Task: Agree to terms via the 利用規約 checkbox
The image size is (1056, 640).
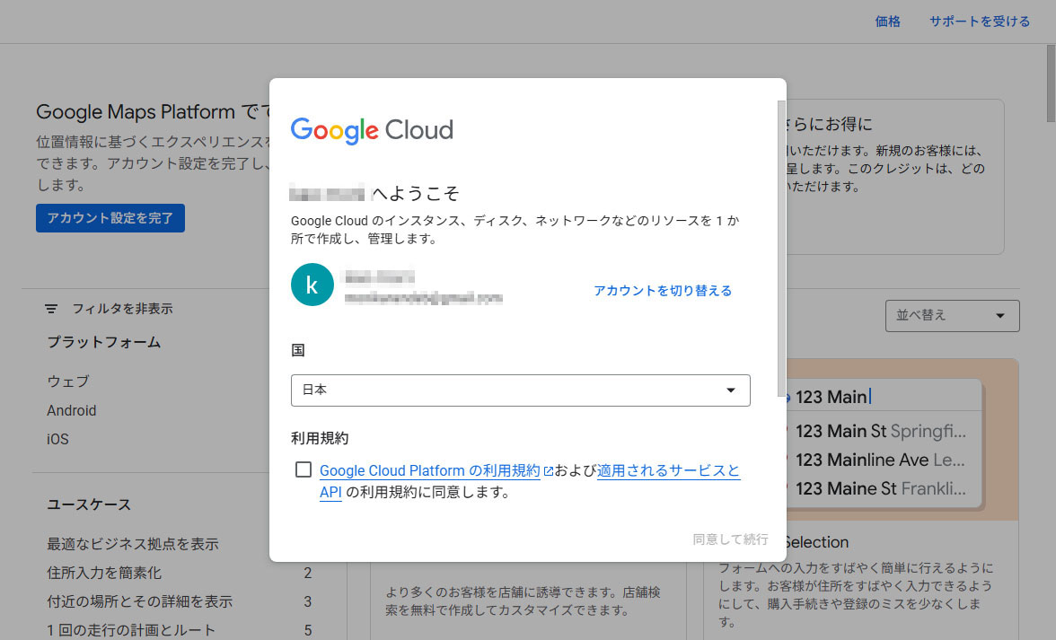Action: (304, 469)
